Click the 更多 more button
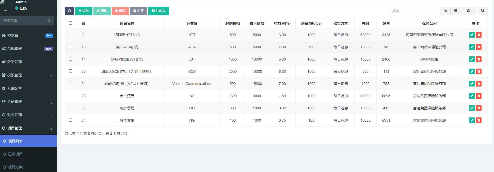Viewport: 494px width, 172px height. coord(138,11)
